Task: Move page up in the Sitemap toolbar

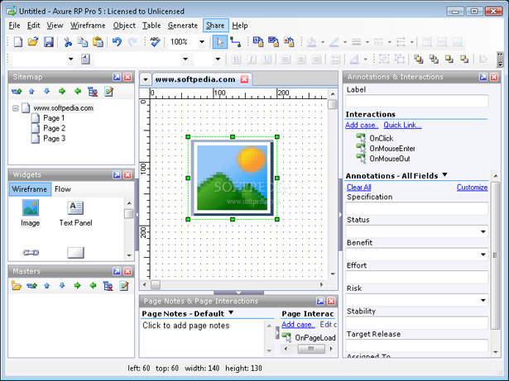Action: (31, 92)
